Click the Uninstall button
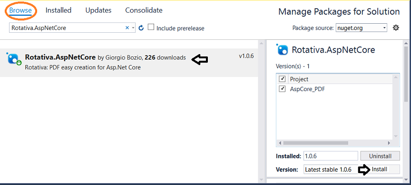The width and height of the screenshot is (411, 185). click(380, 156)
